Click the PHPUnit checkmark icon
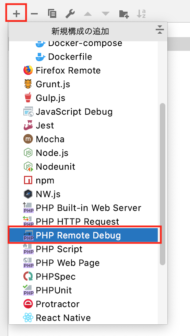The image size is (190, 336). coord(28,290)
